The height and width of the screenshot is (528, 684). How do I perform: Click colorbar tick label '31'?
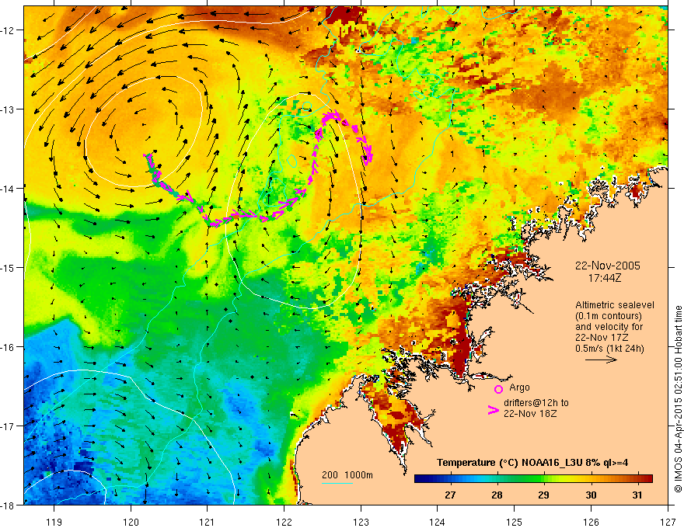point(637,495)
